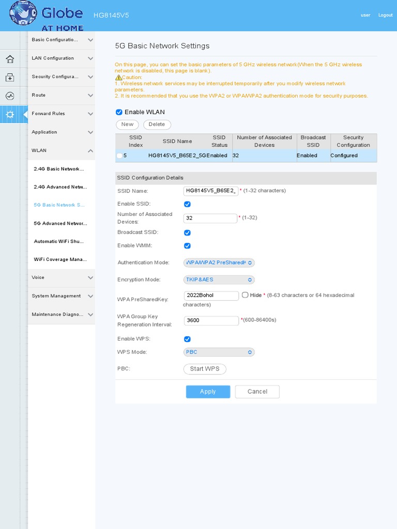Viewport: 397px width, 529px height.
Task: Cancel the configuration changes
Action: [257, 392]
